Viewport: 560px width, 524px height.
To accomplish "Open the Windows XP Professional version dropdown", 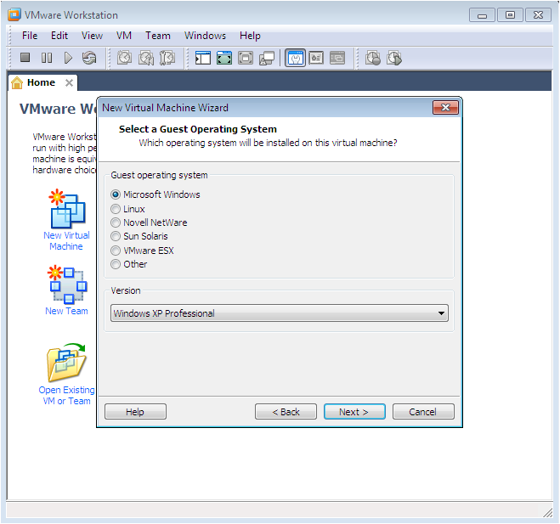I will tap(280, 313).
